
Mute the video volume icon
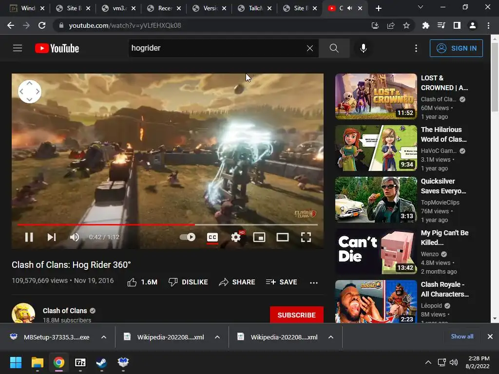tap(75, 237)
